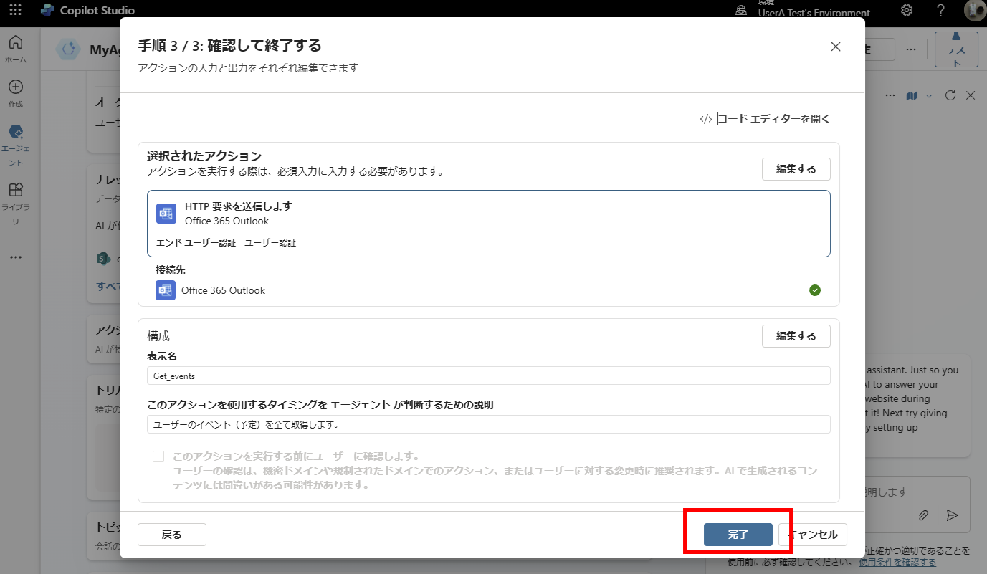Click the help question mark icon
The width and height of the screenshot is (987, 574).
[x=940, y=11]
